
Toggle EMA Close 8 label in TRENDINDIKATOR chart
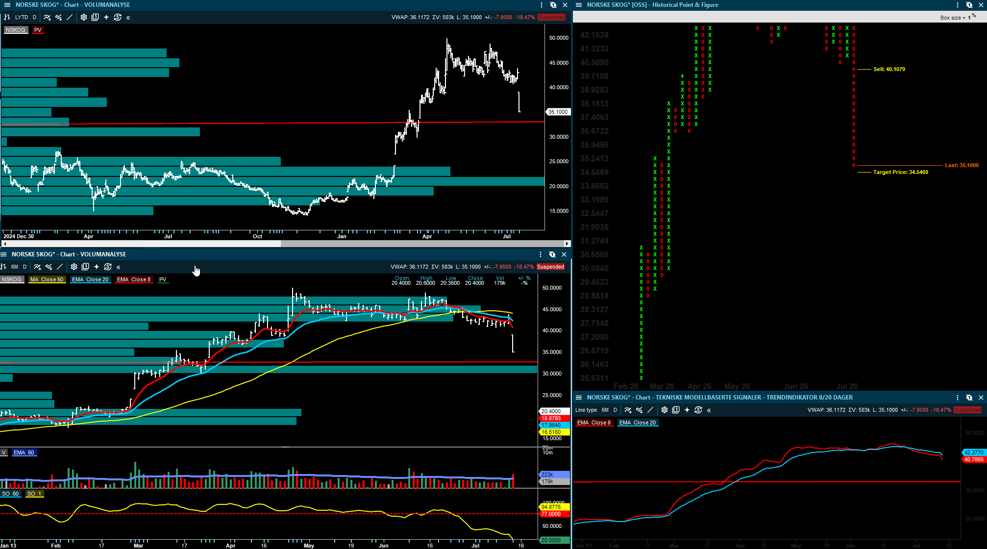tap(594, 423)
